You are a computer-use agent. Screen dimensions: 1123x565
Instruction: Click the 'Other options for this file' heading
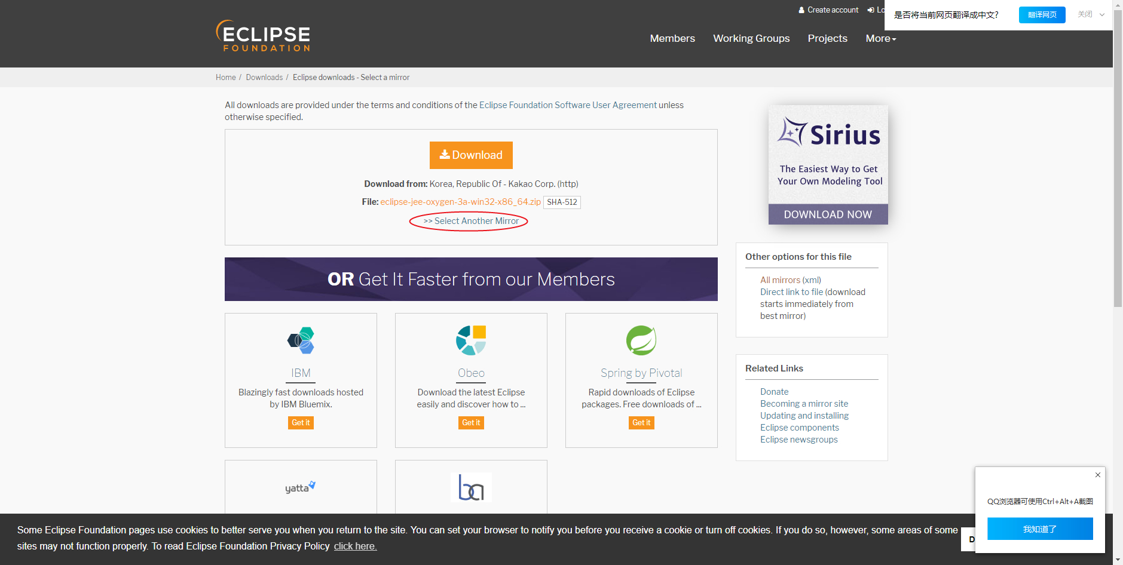coord(798,257)
